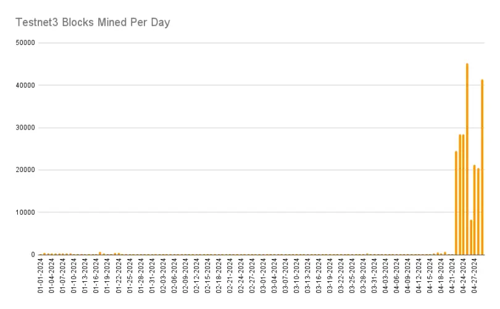Select the 01-16-2024 date label

pyautogui.click(x=96, y=276)
